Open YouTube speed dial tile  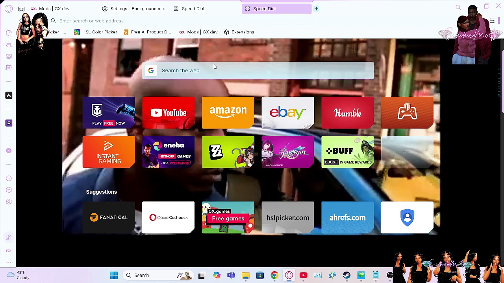[x=169, y=113]
